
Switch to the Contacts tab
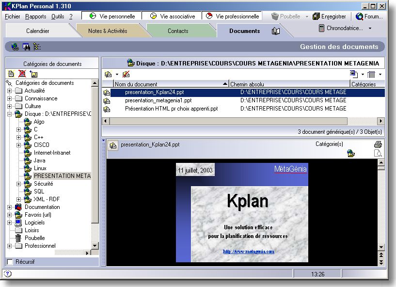[178, 31]
